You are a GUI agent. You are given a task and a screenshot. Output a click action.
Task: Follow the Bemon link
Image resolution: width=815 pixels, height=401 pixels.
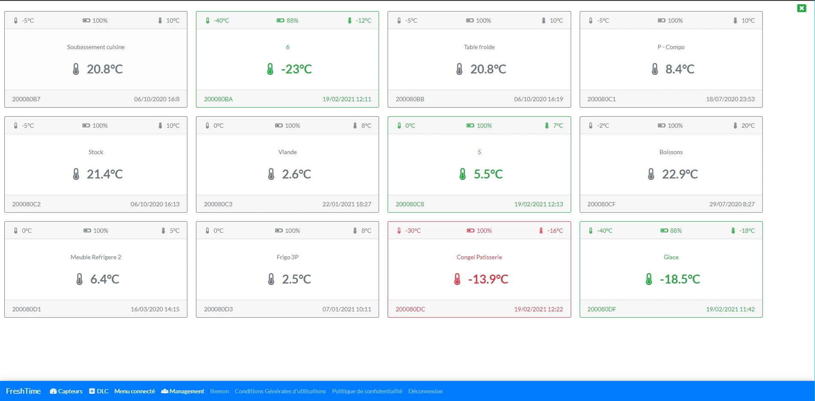click(219, 391)
